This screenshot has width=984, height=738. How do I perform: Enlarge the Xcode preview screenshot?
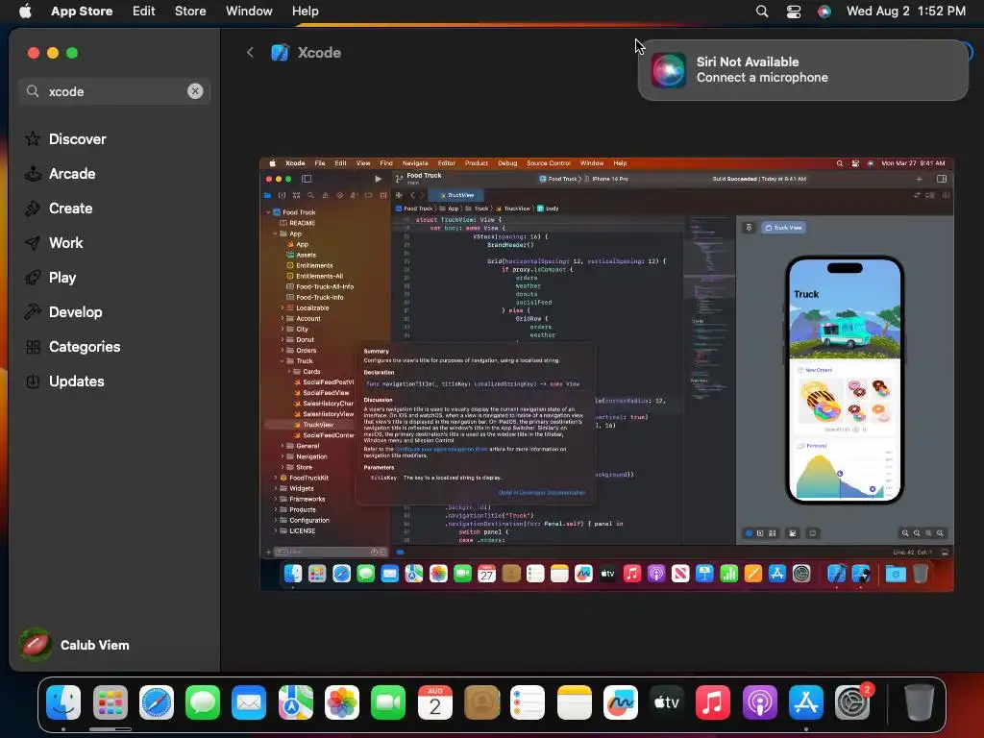coord(607,374)
